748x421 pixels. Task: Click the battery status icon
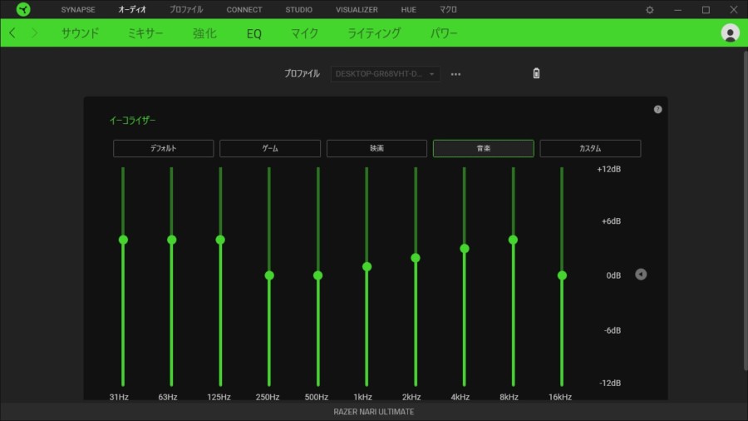tap(536, 73)
